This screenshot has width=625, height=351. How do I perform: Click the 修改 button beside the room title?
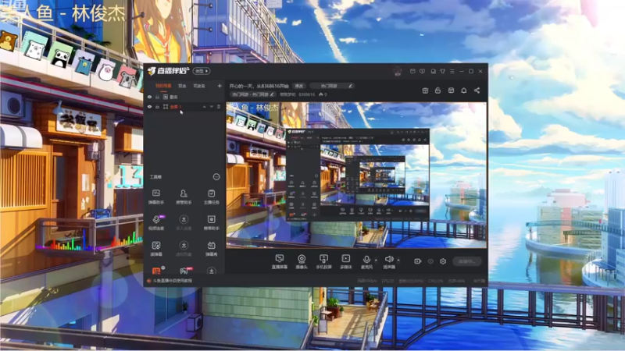(x=299, y=86)
